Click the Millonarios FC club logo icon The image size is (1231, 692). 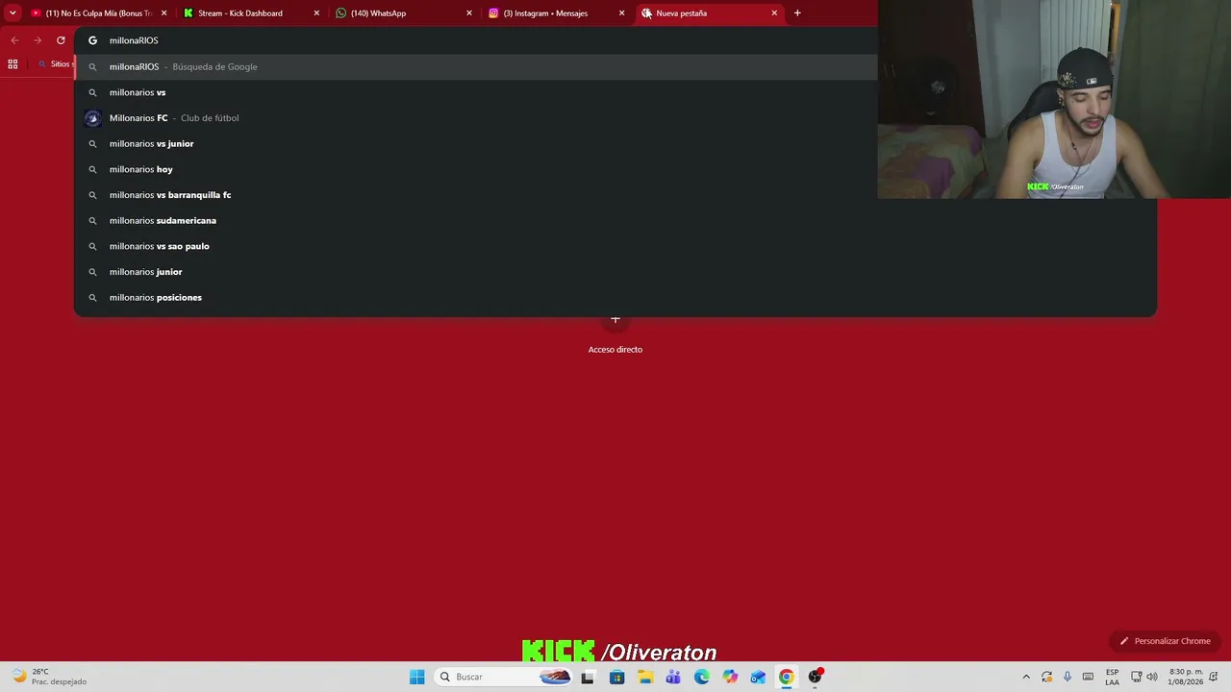92,118
